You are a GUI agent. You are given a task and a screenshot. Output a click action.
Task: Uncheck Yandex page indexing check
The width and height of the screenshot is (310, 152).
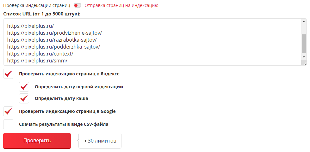pos(8,74)
